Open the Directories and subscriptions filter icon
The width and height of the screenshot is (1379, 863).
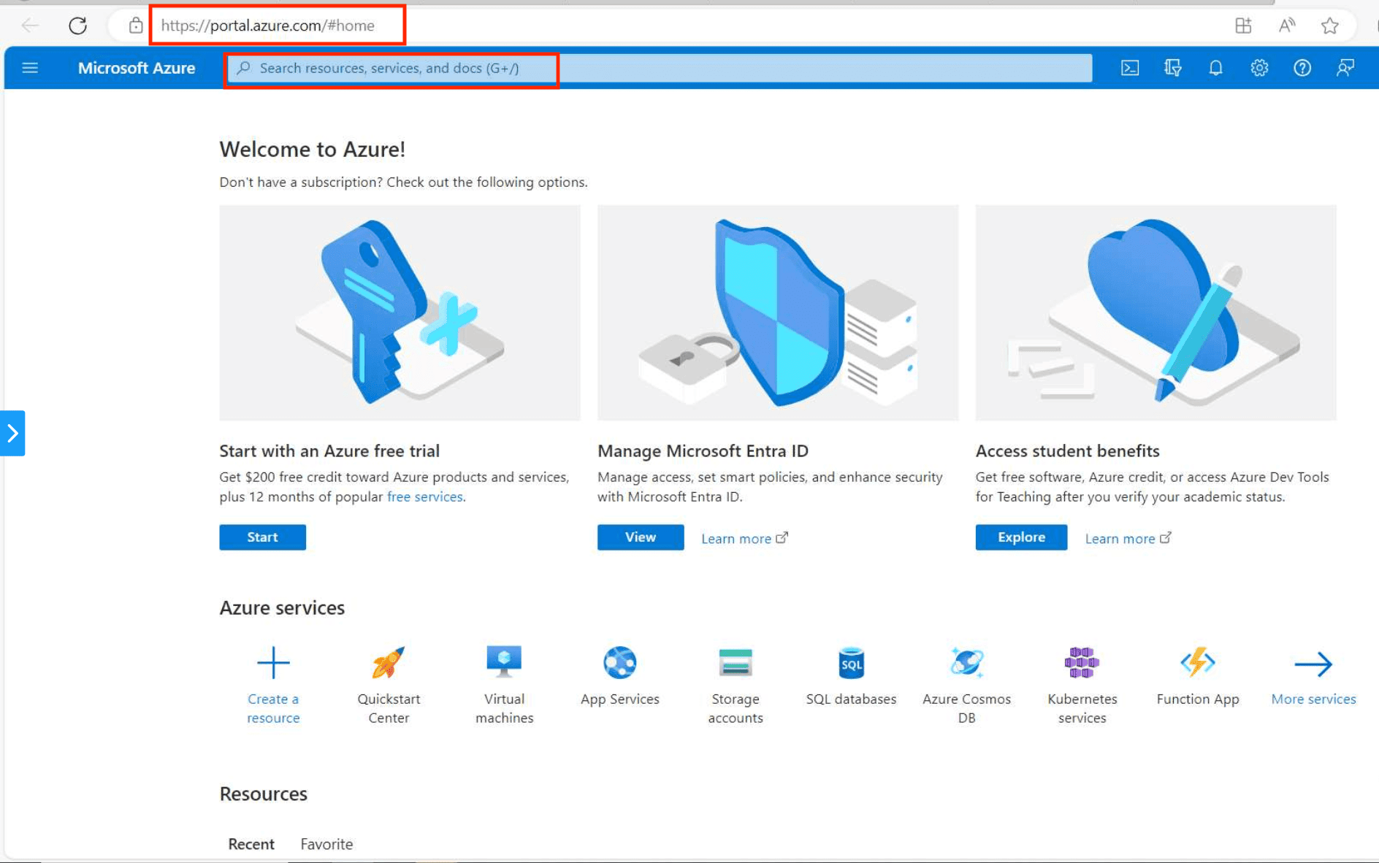point(1173,68)
